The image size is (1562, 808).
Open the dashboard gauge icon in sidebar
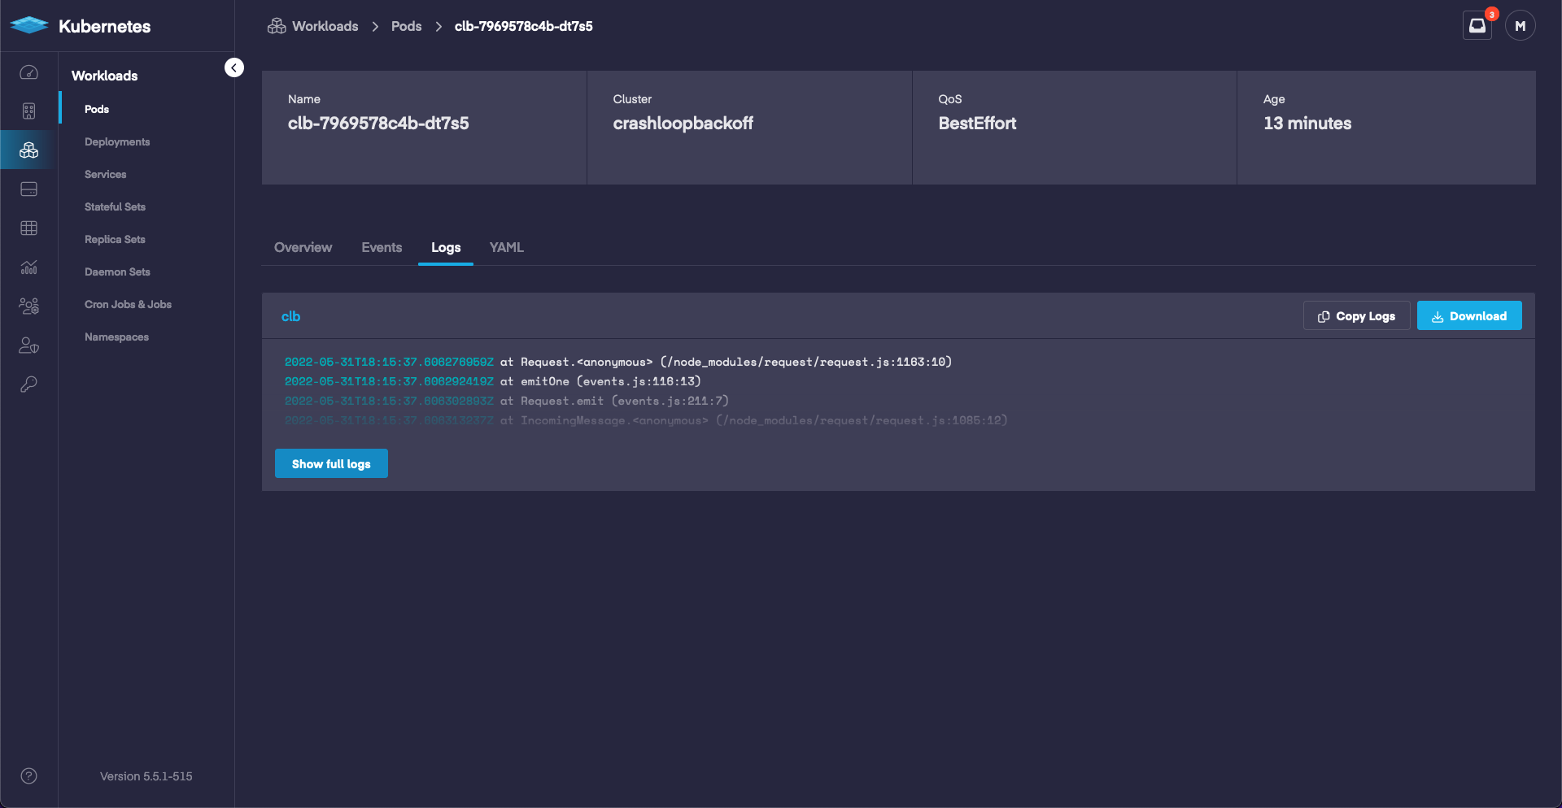28,72
